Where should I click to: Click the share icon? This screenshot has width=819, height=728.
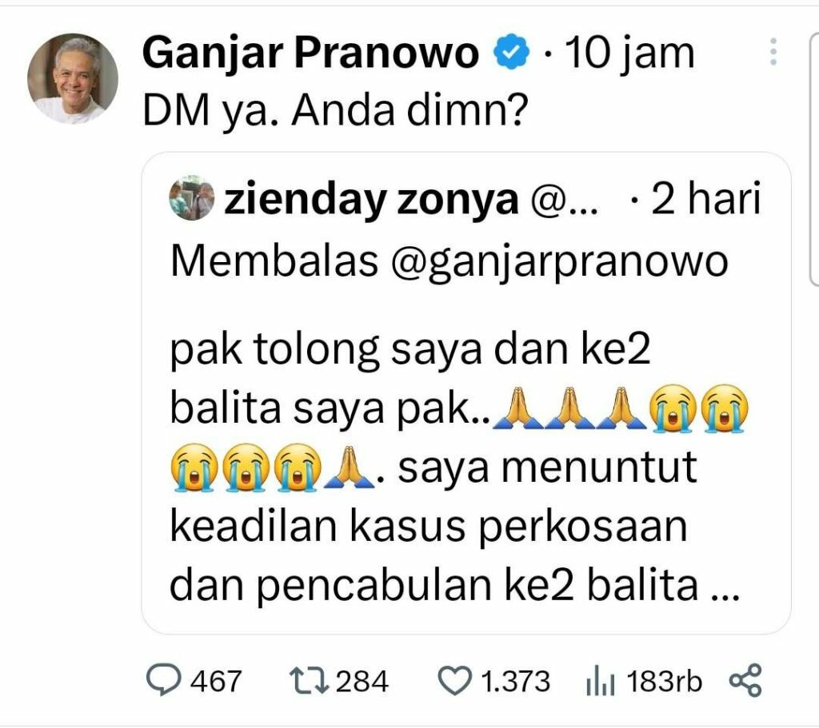tap(746, 680)
